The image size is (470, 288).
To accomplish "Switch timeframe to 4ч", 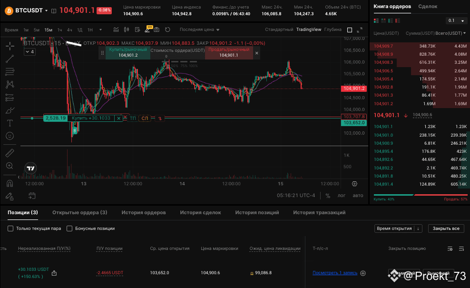I will (69, 30).
